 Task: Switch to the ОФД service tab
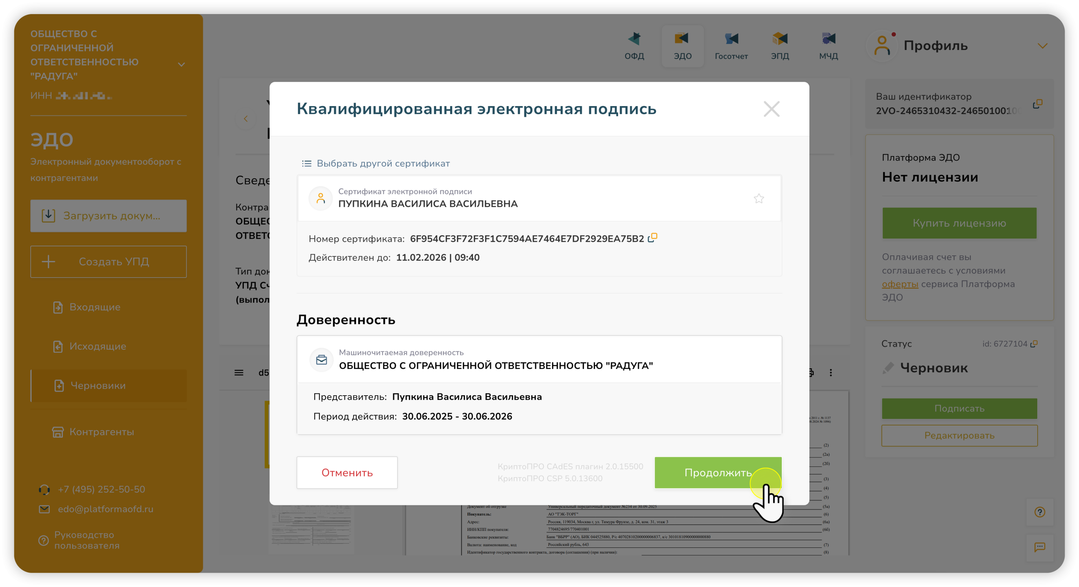tap(634, 45)
